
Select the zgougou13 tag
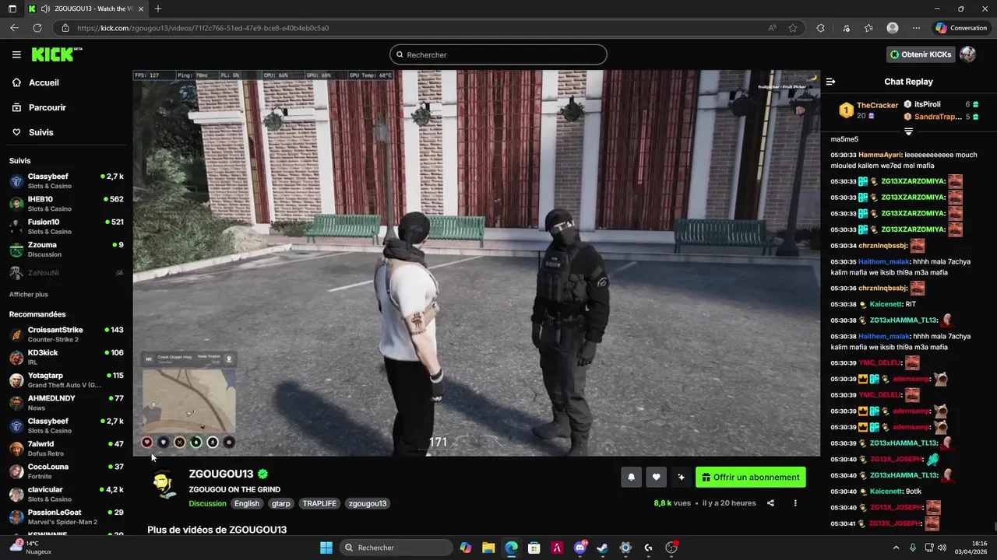click(x=368, y=503)
